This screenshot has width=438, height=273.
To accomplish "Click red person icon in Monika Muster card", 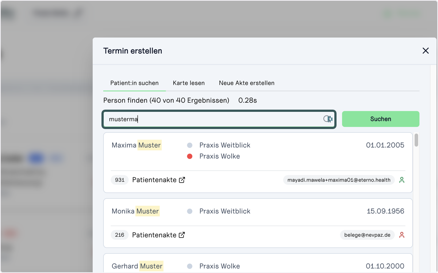I will tap(402, 235).
